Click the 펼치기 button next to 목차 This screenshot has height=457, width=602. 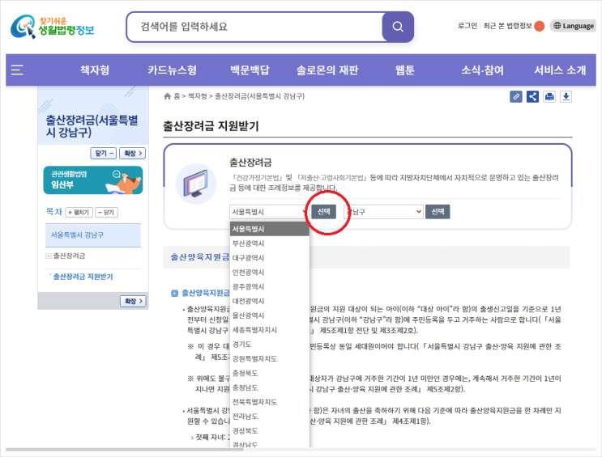pos(79,213)
